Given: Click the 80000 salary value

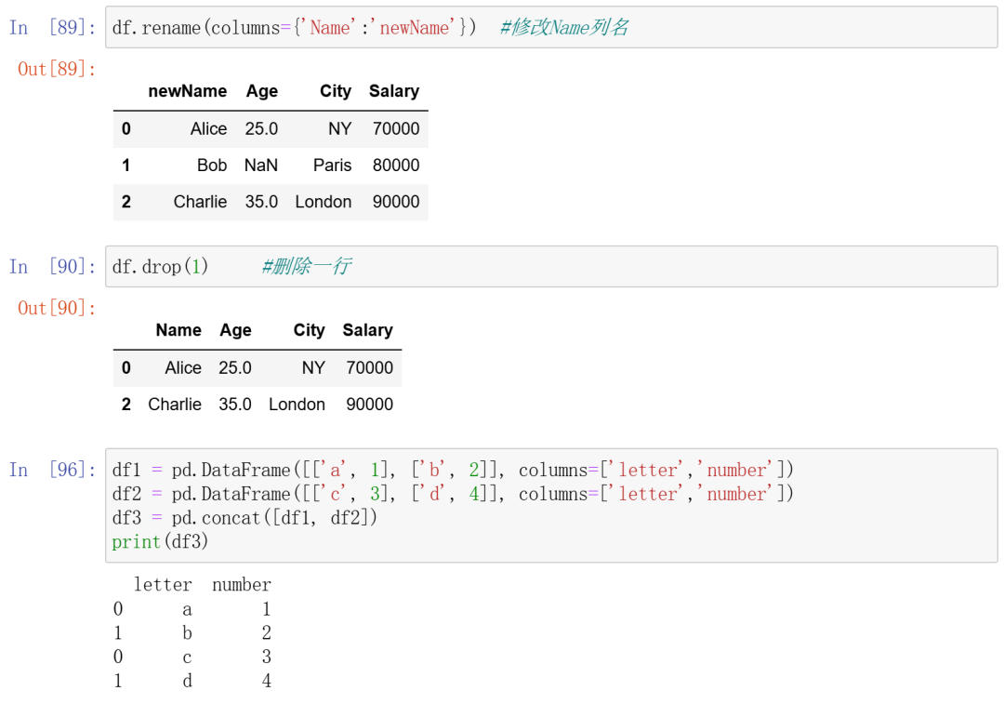Looking at the screenshot, I should [x=396, y=166].
